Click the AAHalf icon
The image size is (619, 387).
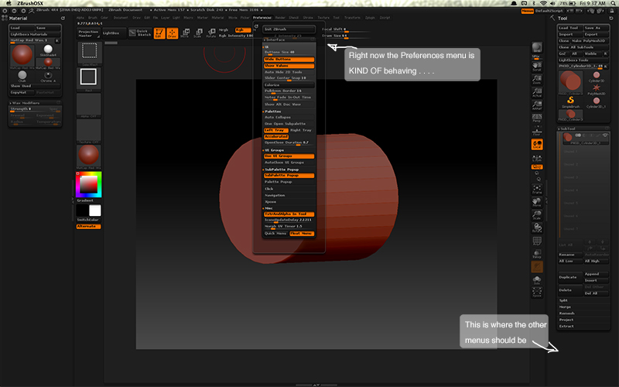537,104
